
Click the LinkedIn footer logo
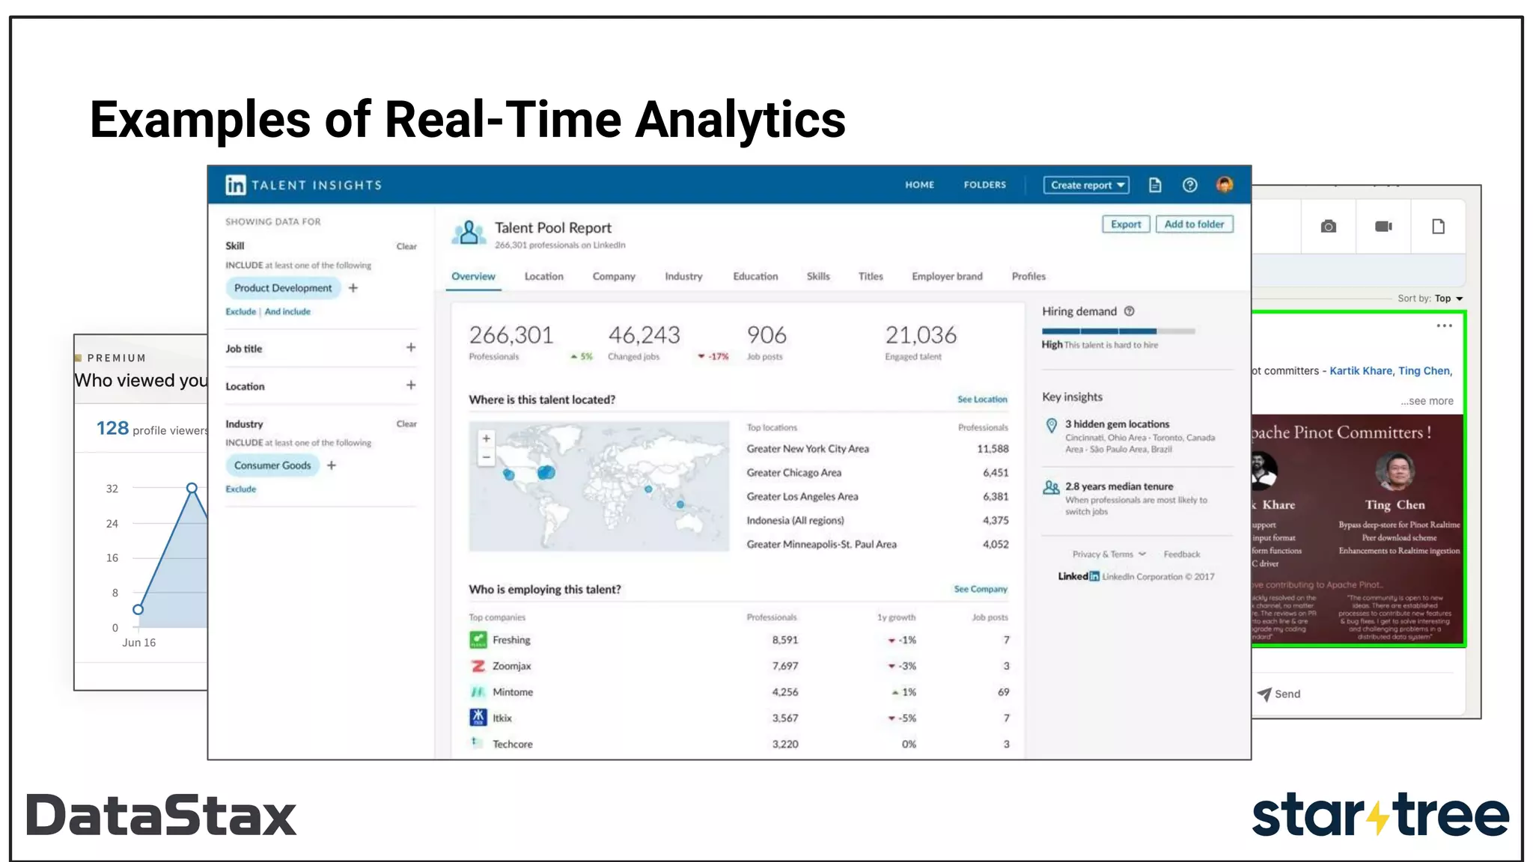click(1079, 576)
